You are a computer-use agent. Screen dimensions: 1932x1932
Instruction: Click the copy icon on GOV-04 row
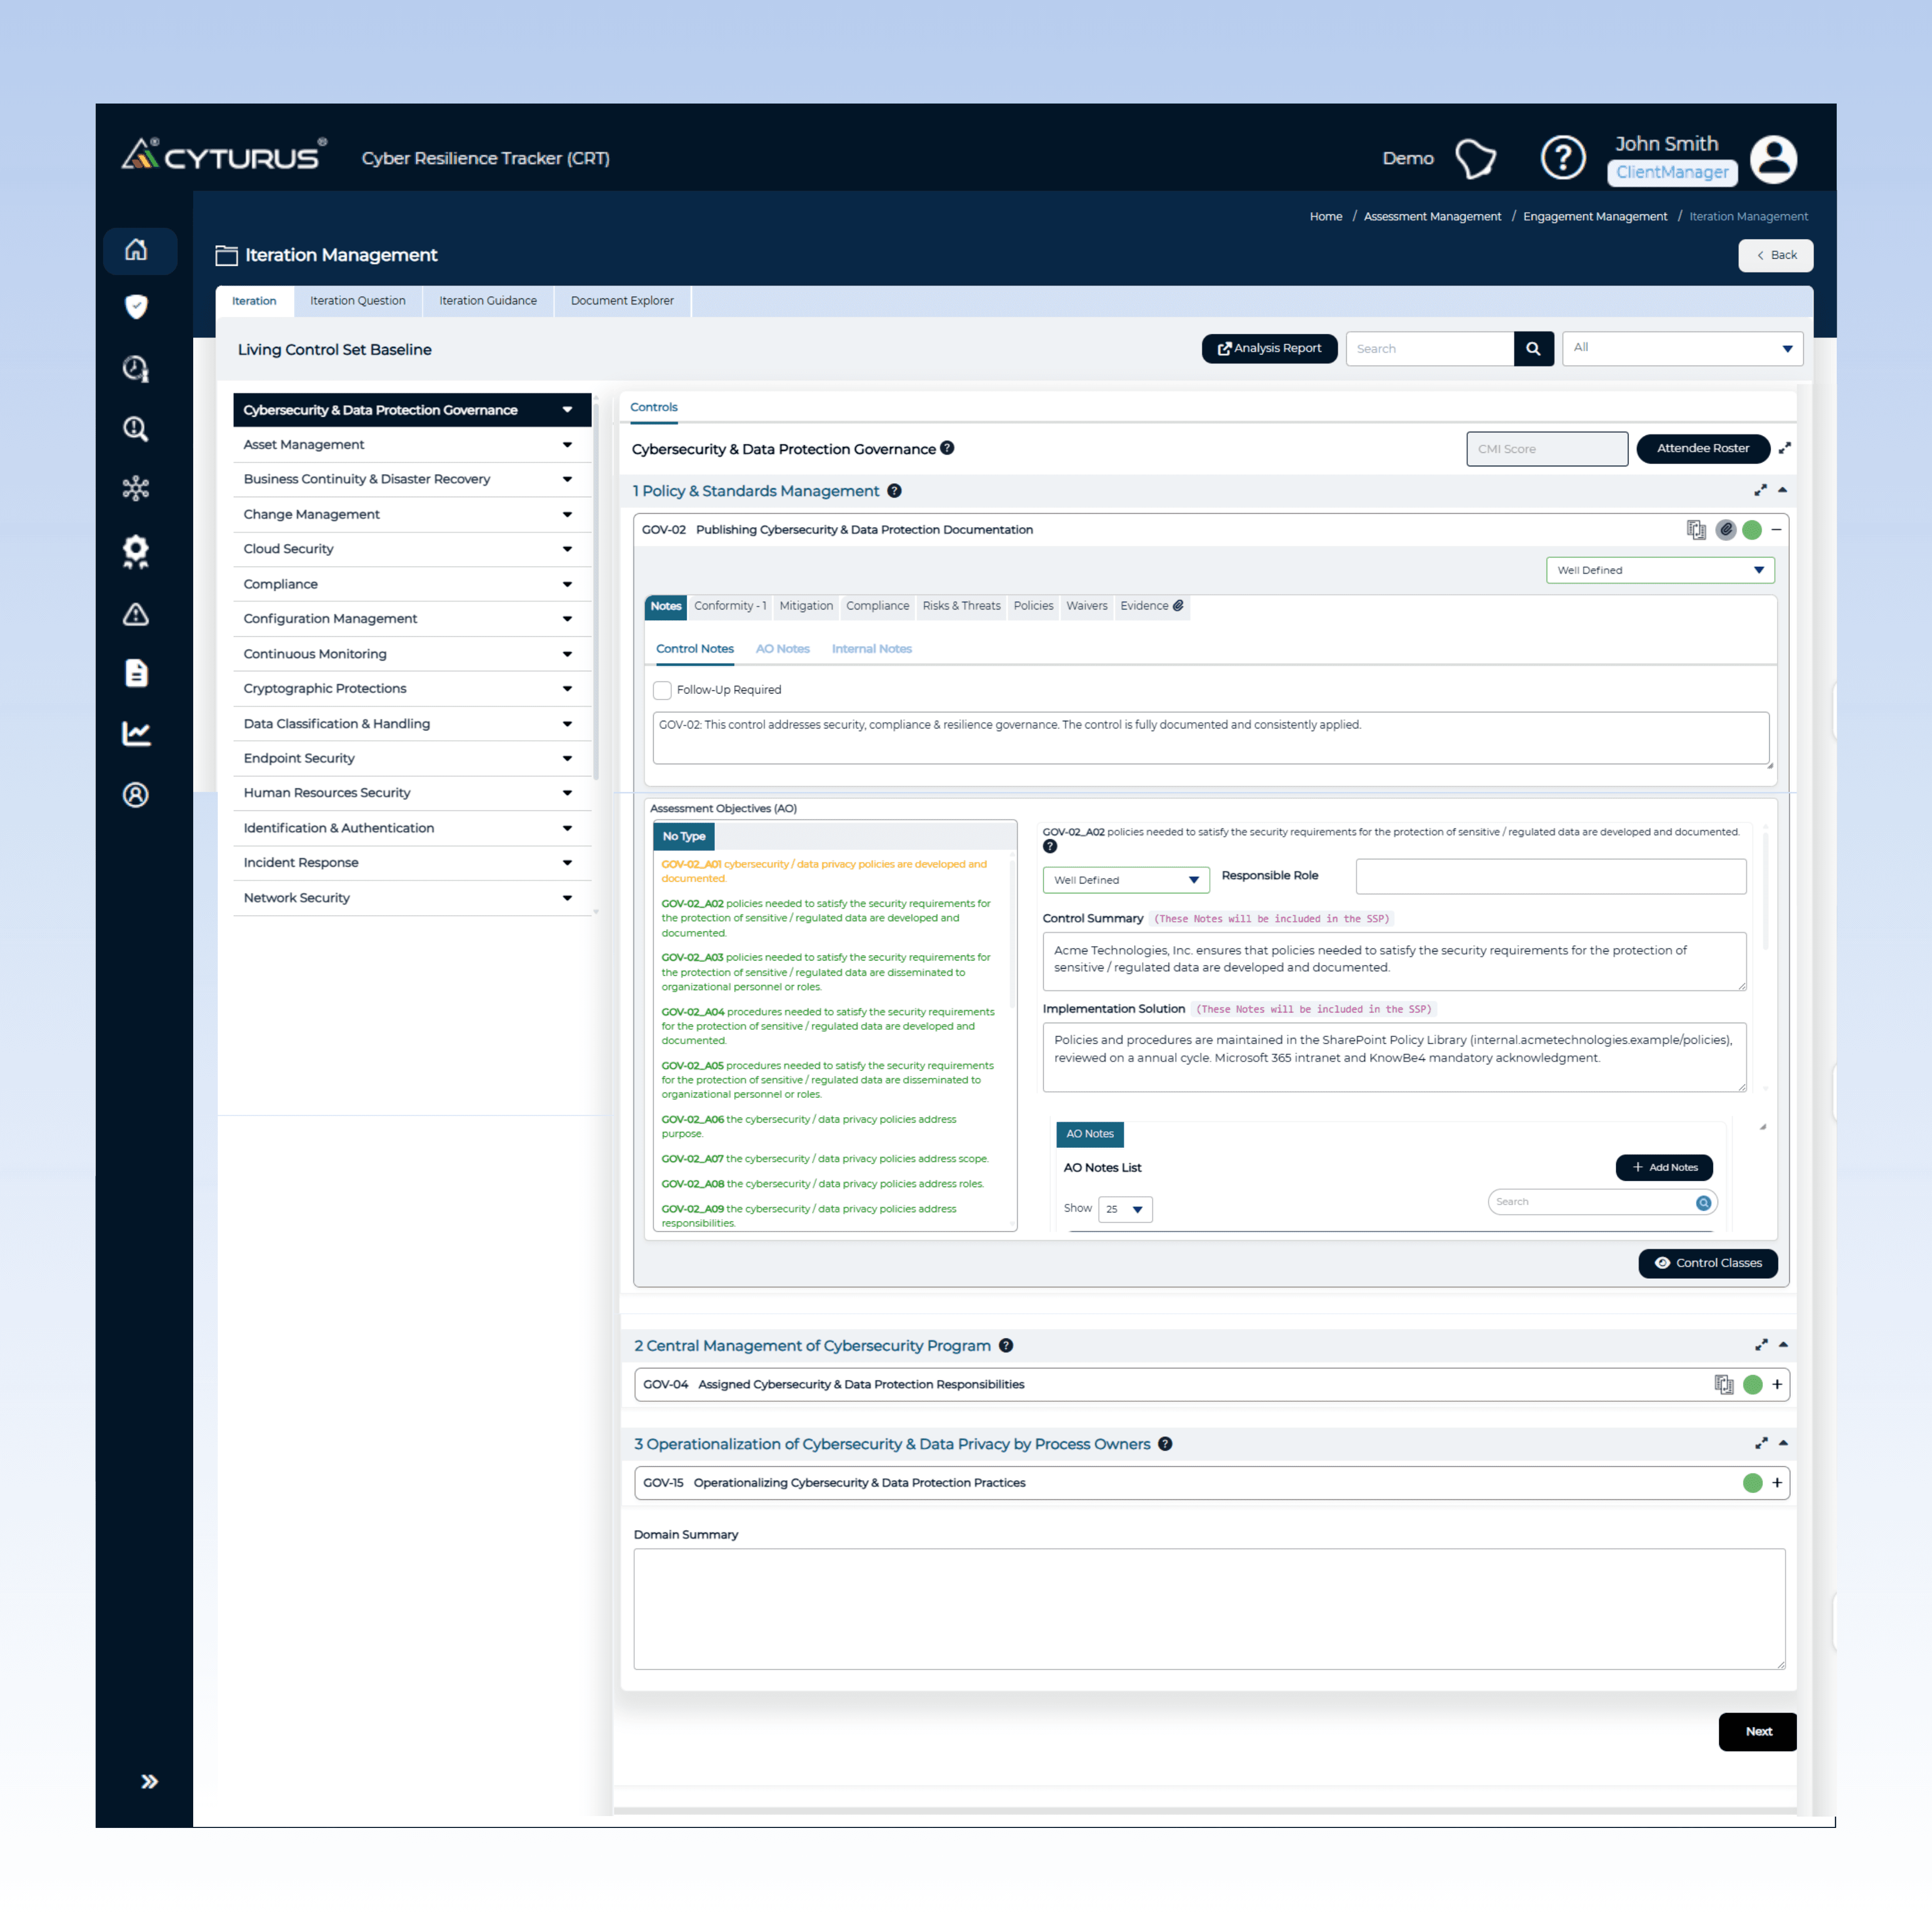click(1724, 1385)
